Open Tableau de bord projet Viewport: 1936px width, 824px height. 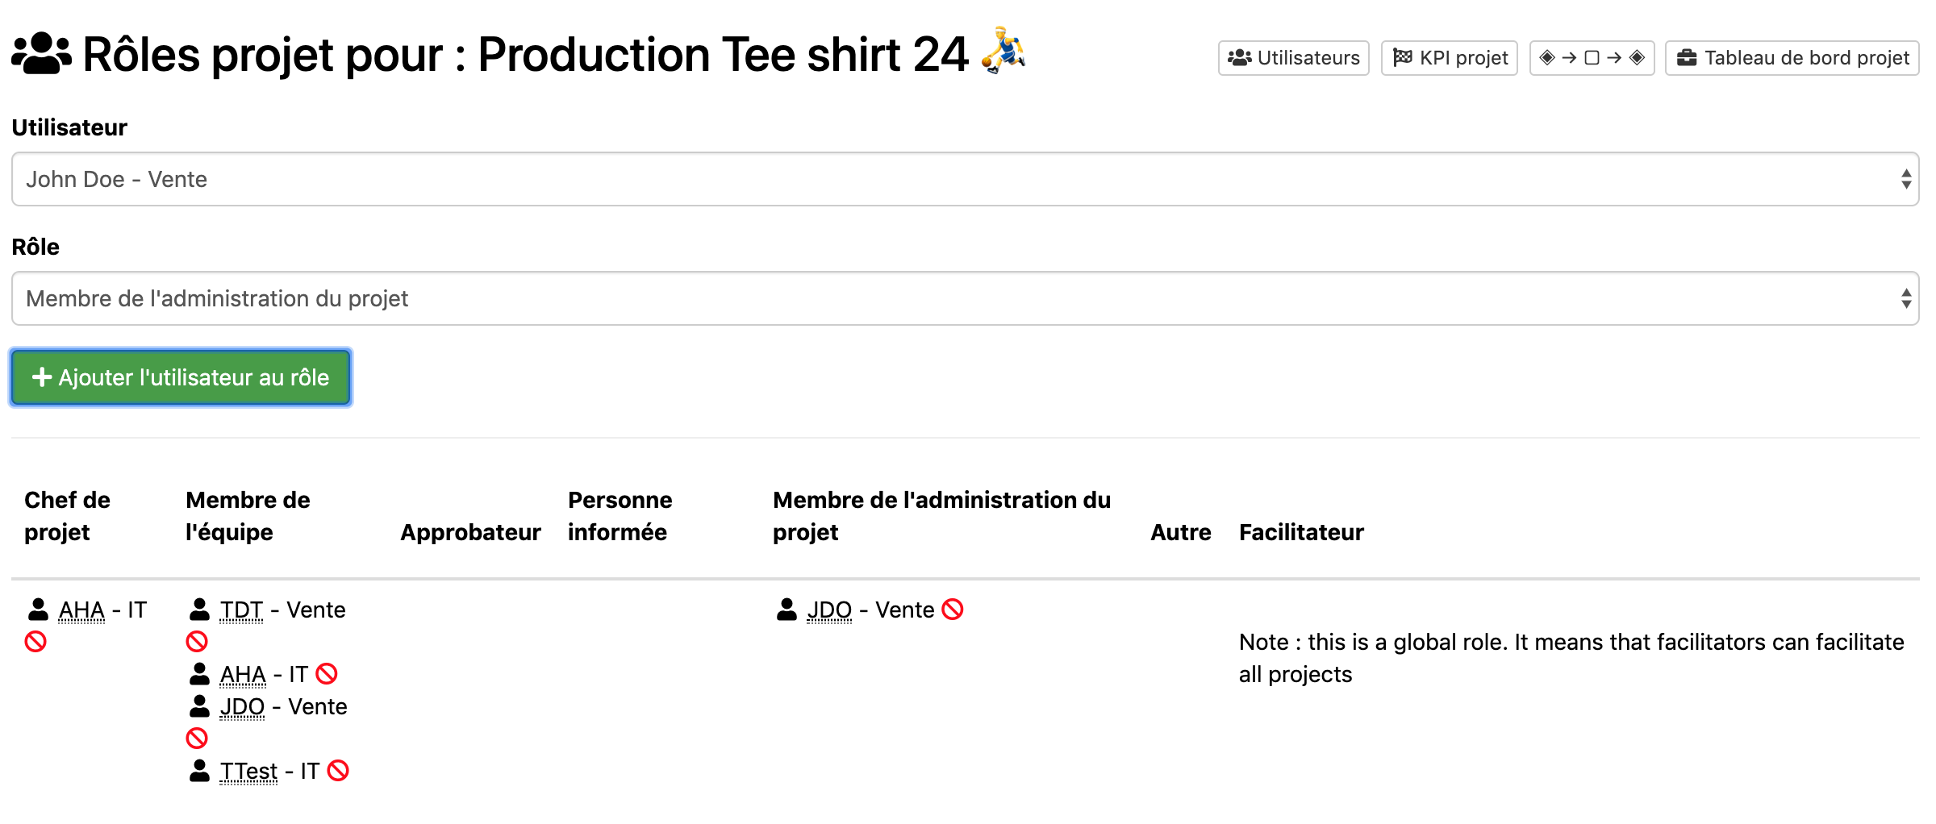pos(1792,58)
